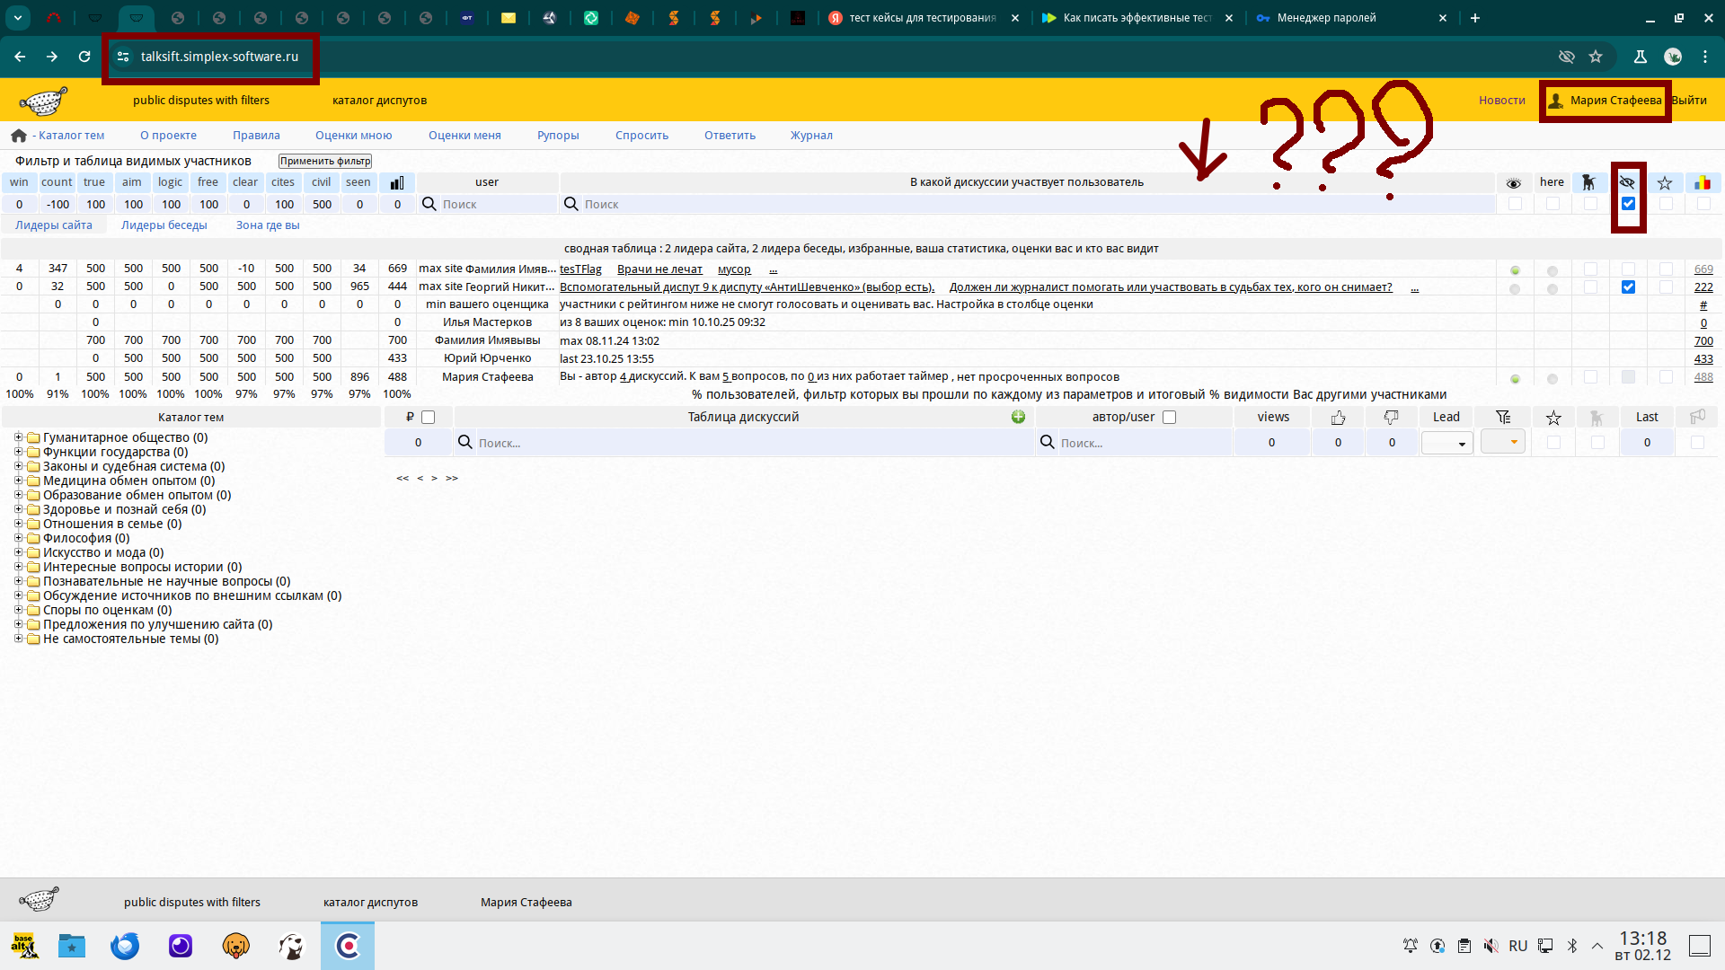Click the dog icon column header
Viewport: 1725px width, 970px height.
[1588, 182]
